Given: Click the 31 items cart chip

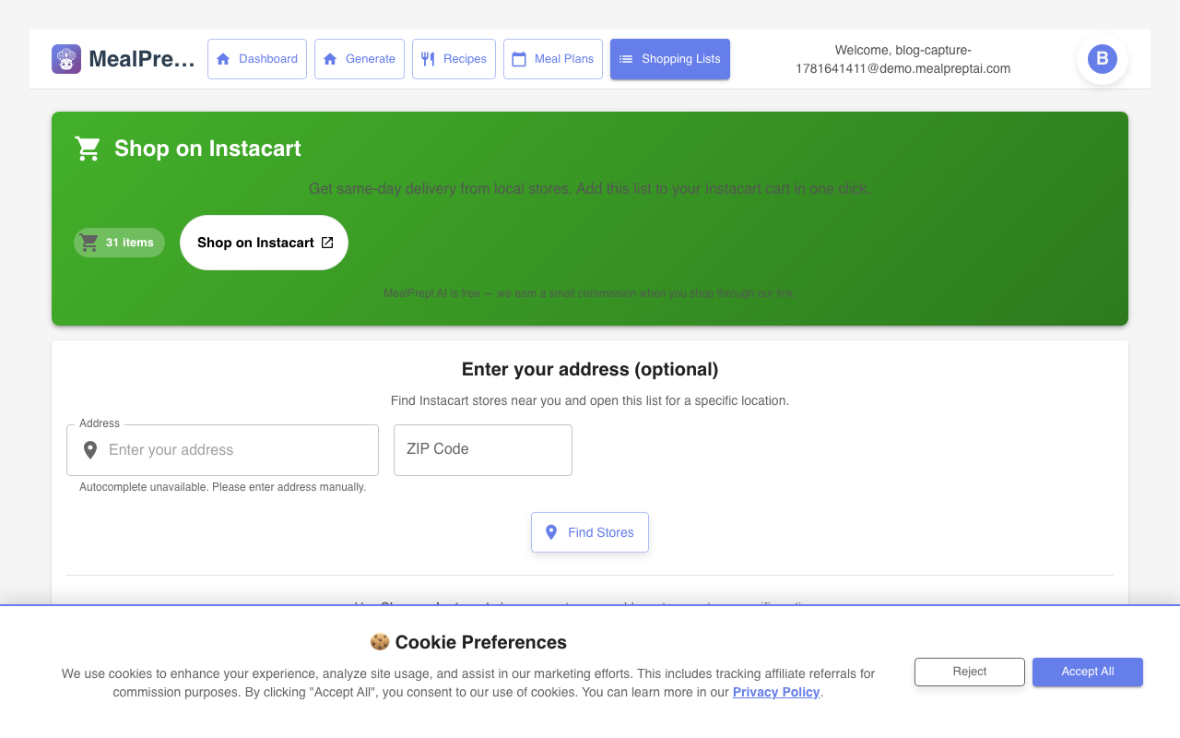Looking at the screenshot, I should (119, 243).
